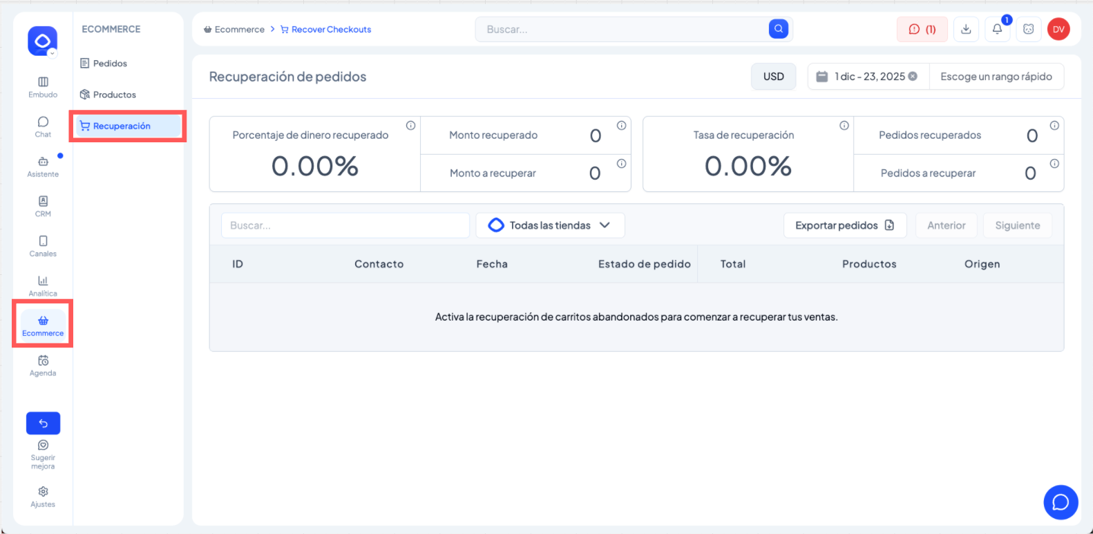Open the Embudo funnel icon in sidebar
Screen dimensions: 1093x534
pyautogui.click(x=43, y=82)
